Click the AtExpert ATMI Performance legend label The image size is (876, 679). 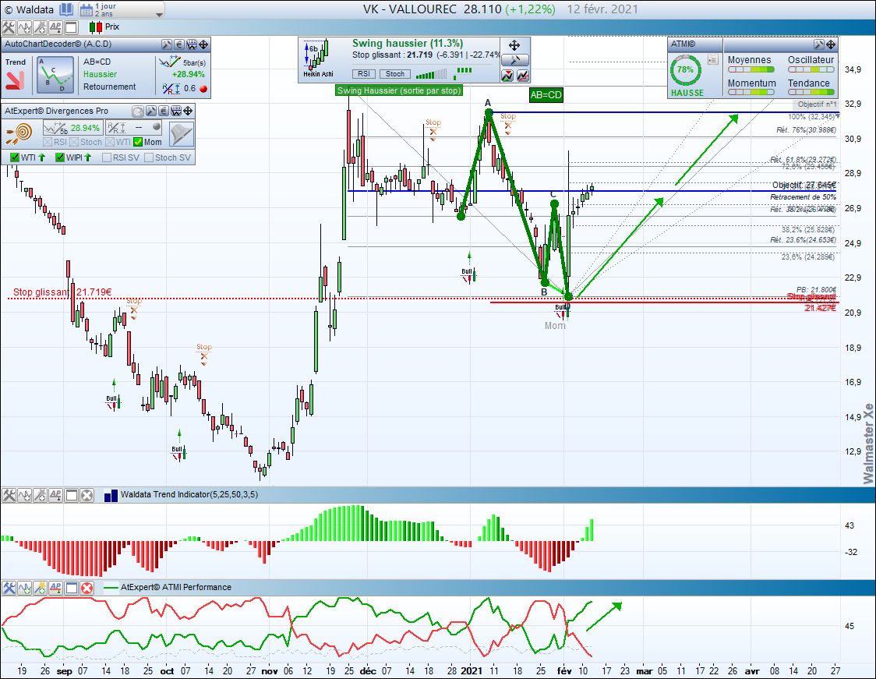tap(176, 587)
